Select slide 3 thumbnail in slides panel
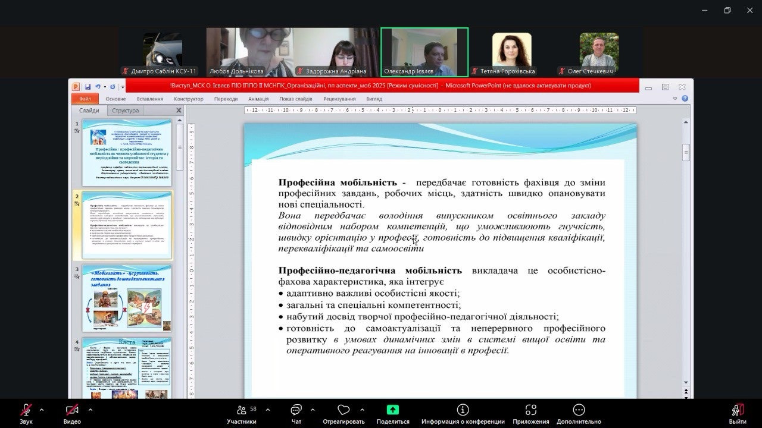 [x=127, y=298]
